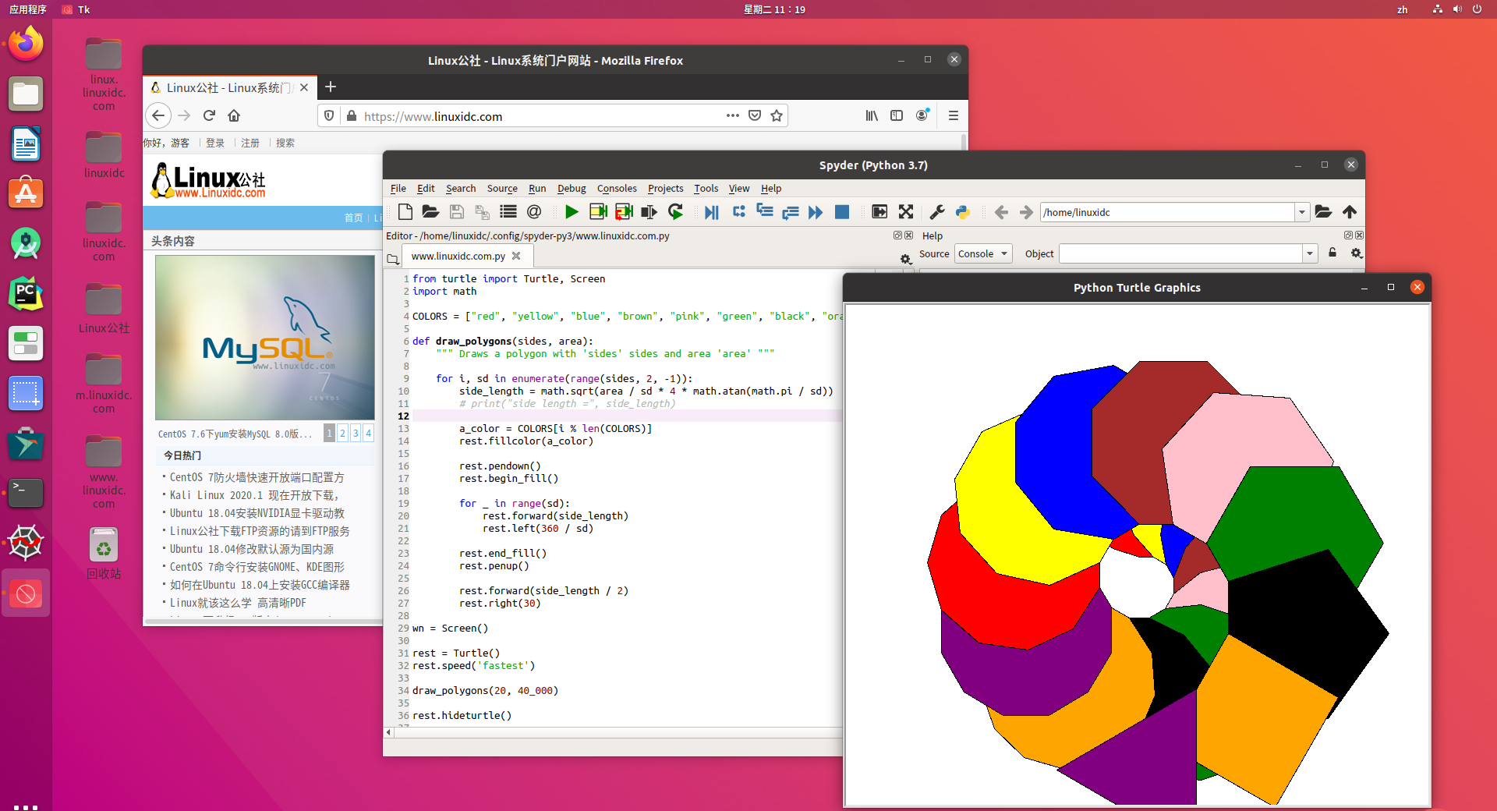This screenshot has width=1497, height=811.
Task: Toggle Spyder fullscreen mode
Action: pyautogui.click(x=905, y=212)
